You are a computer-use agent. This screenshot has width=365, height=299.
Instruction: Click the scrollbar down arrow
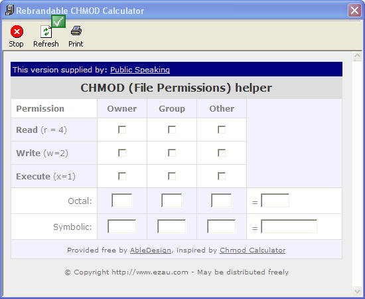point(357,291)
